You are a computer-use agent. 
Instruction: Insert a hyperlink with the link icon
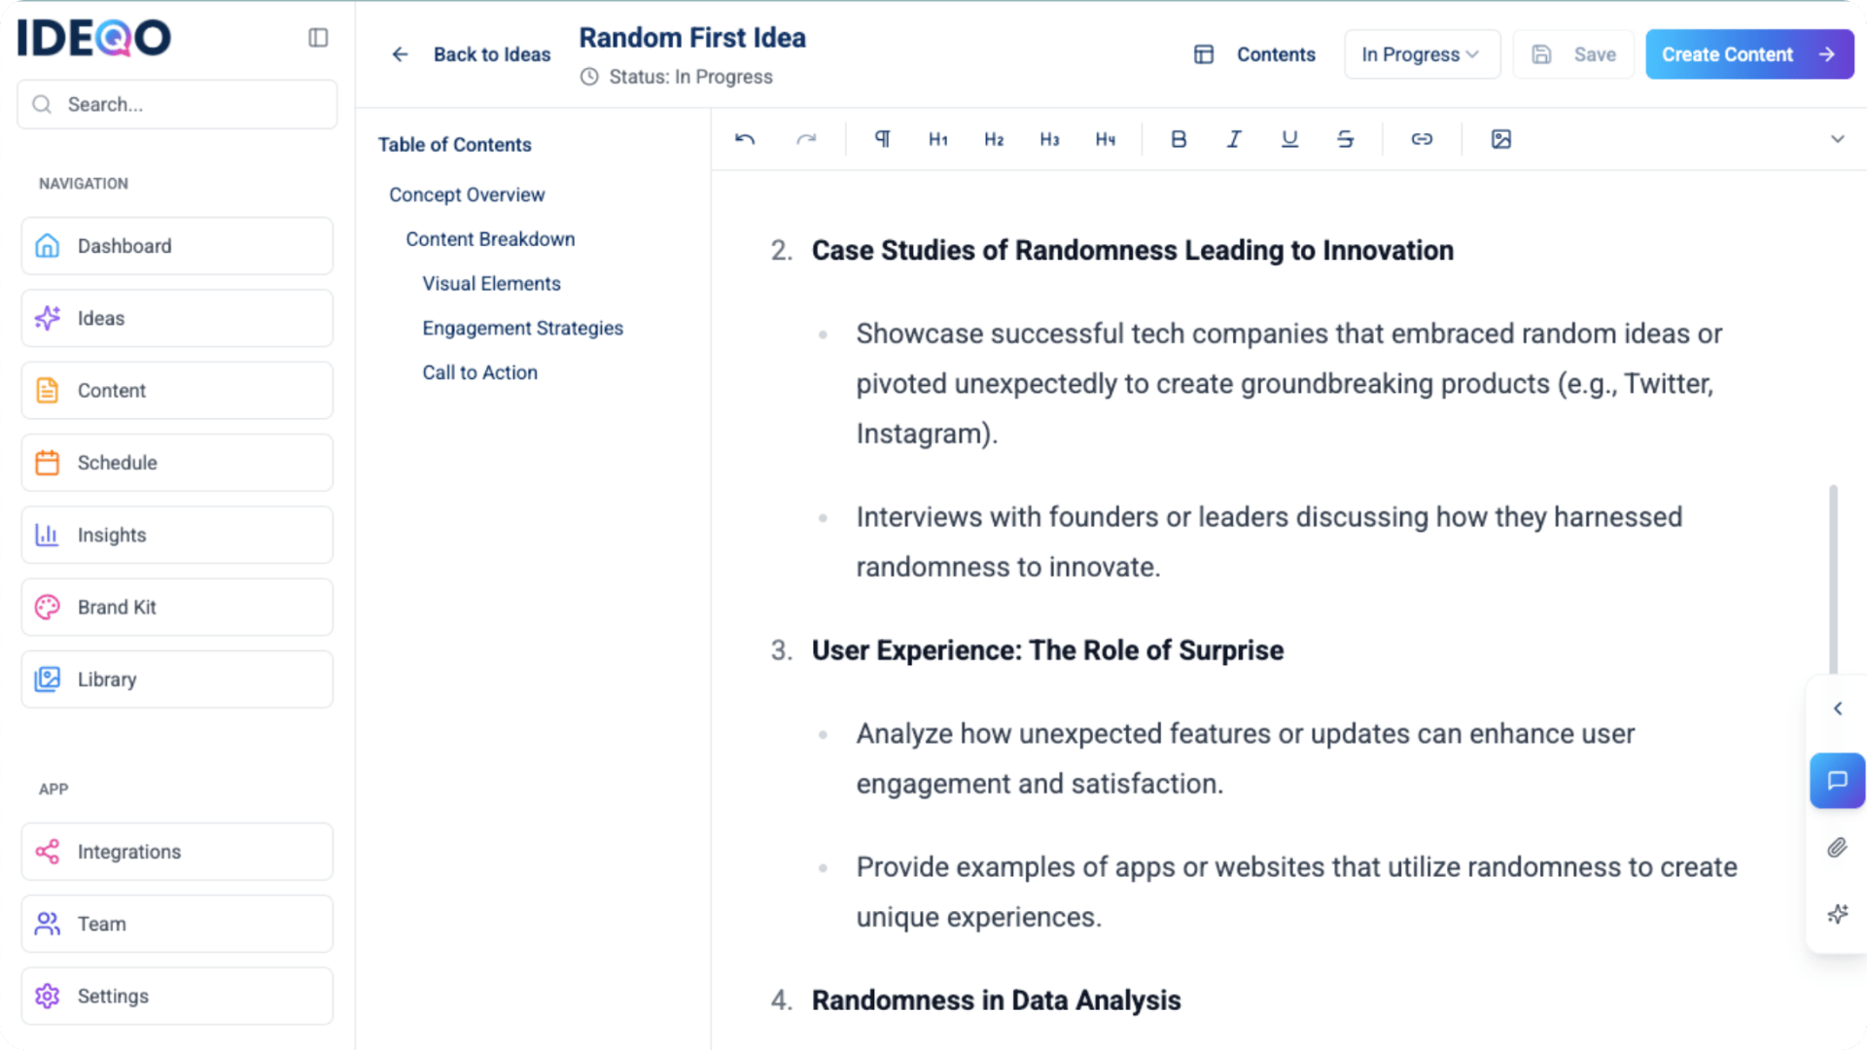pos(1422,139)
